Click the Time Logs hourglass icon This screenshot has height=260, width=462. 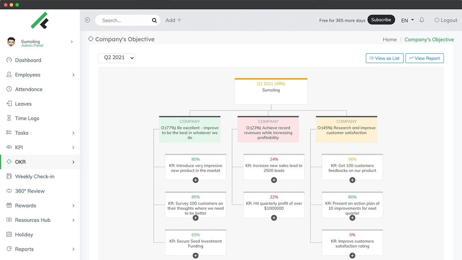9,118
